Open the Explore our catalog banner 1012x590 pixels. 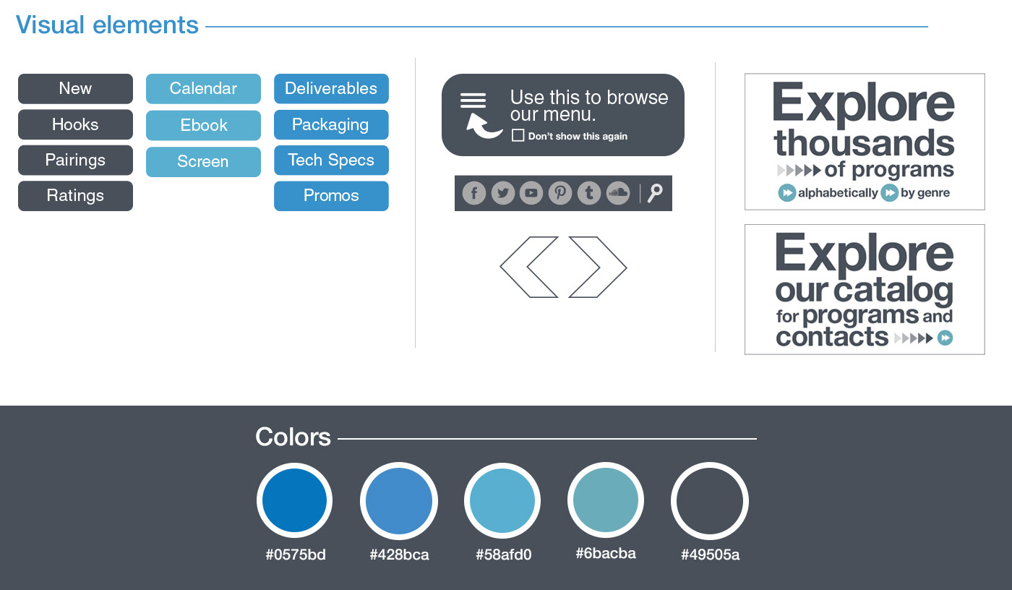click(865, 289)
